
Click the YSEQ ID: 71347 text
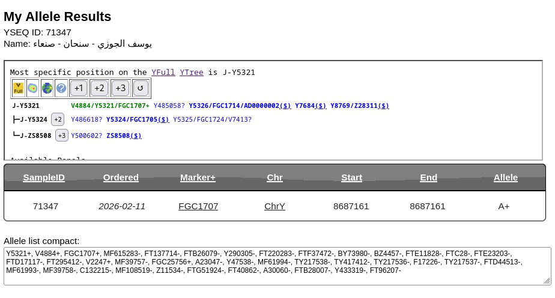(x=37, y=32)
